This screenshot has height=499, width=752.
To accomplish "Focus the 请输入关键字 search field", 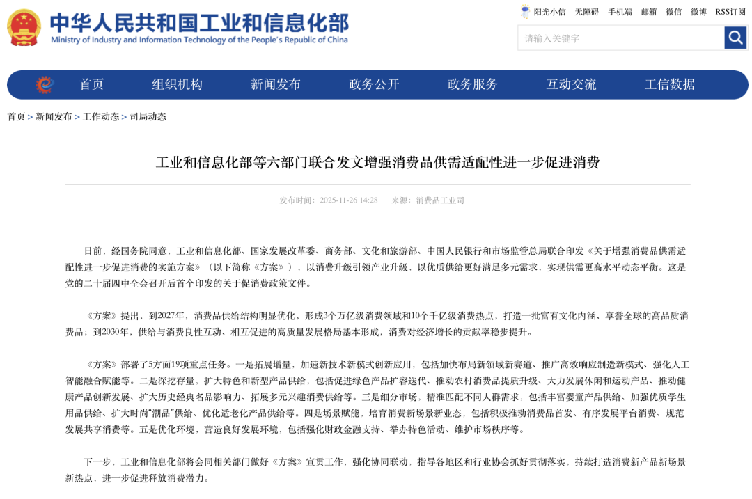I will pyautogui.click(x=620, y=38).
